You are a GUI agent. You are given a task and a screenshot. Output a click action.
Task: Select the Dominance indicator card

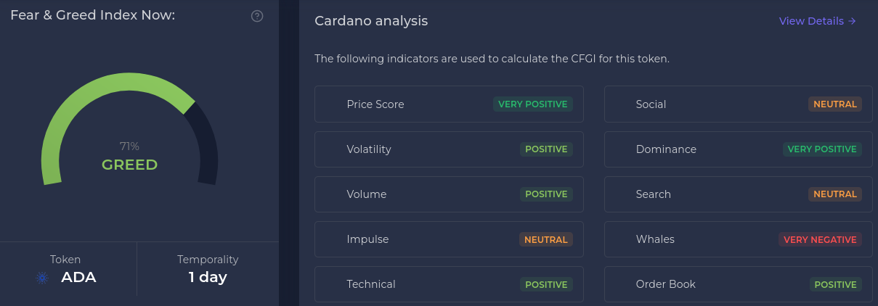coord(739,149)
